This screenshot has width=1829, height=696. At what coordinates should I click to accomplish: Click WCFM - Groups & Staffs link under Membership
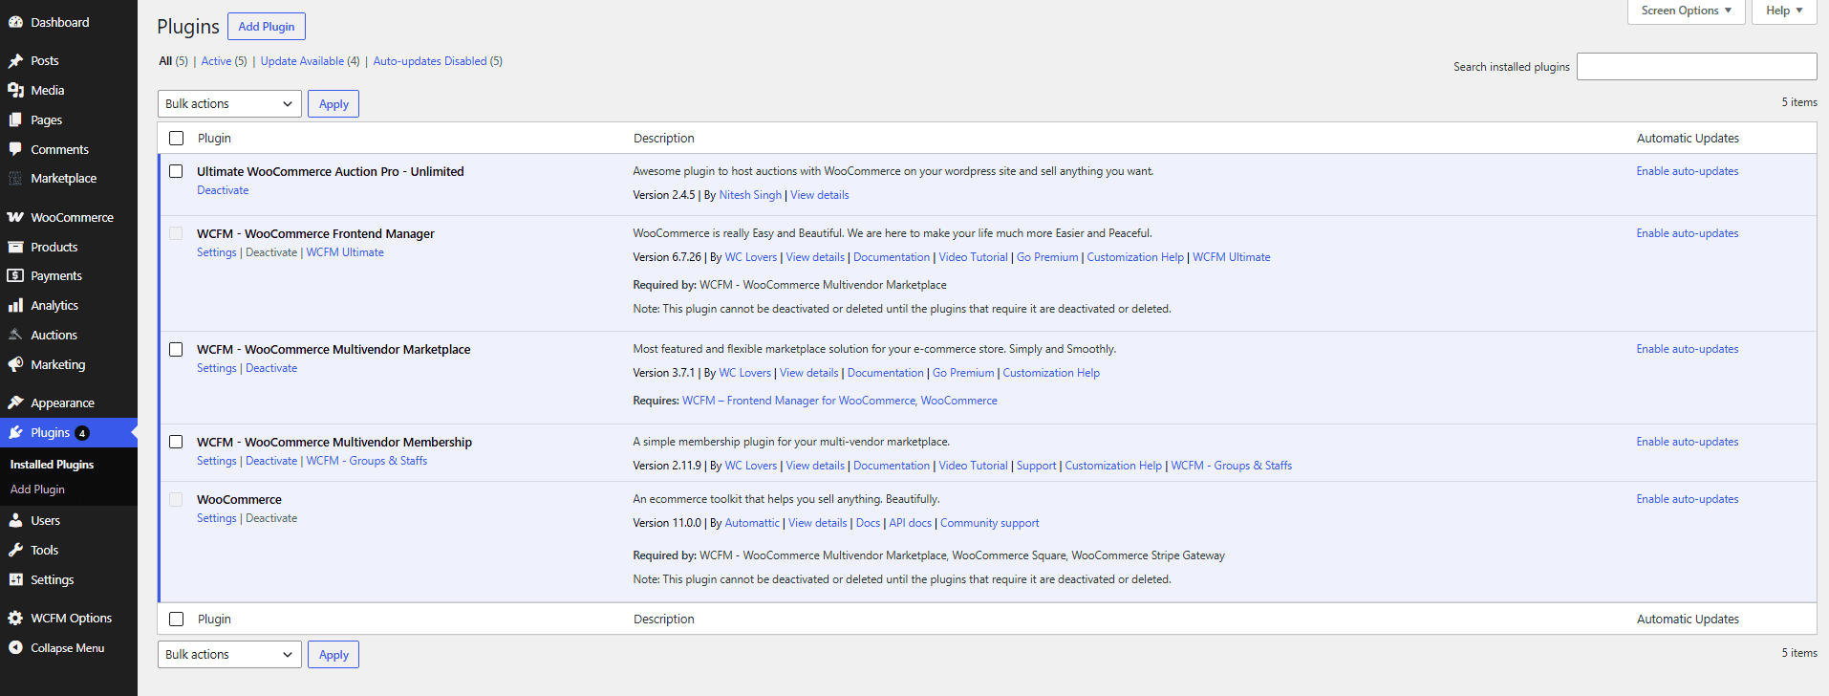(367, 461)
